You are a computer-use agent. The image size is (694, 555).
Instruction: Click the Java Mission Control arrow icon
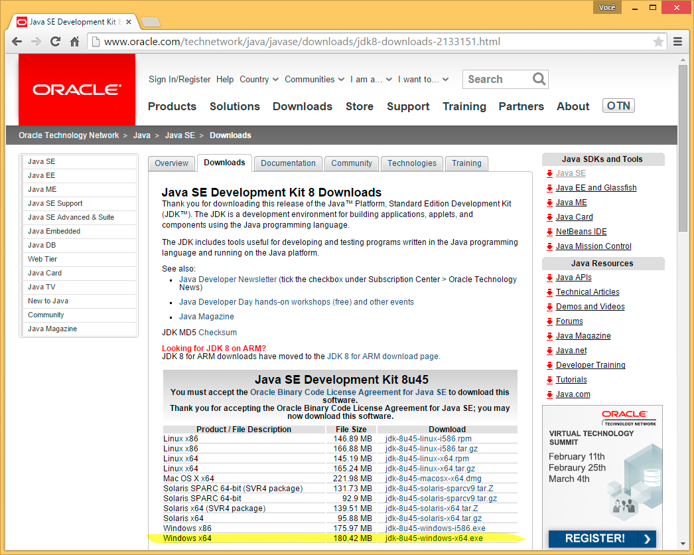point(549,247)
